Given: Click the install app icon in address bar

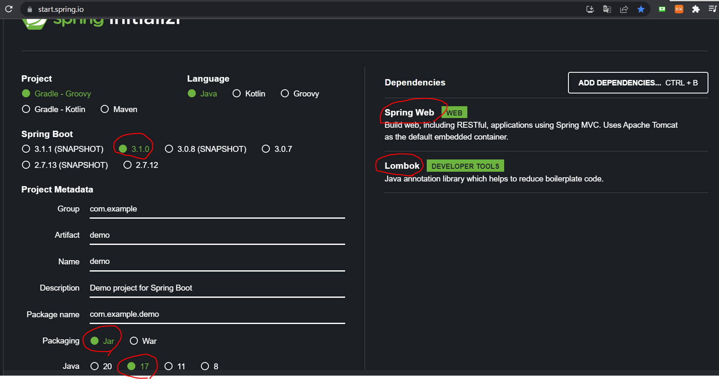Looking at the screenshot, I should click(590, 9).
